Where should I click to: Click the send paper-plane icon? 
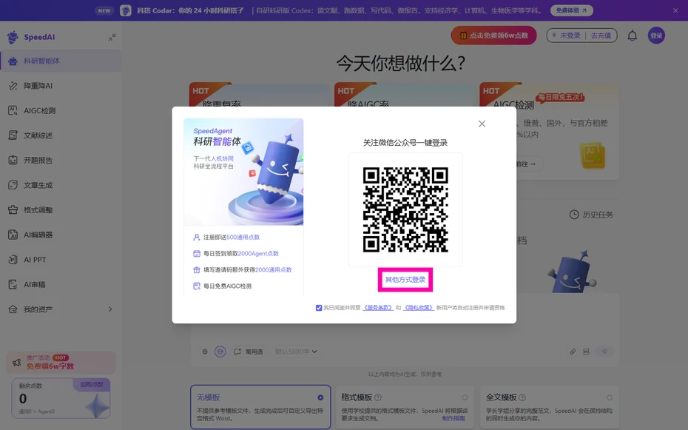tap(604, 352)
